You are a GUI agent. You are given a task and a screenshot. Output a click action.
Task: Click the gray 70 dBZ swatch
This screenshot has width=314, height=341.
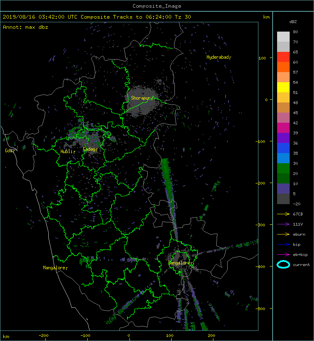pos(283,47)
